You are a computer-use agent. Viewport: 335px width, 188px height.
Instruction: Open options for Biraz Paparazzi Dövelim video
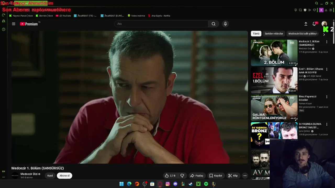(327, 97)
